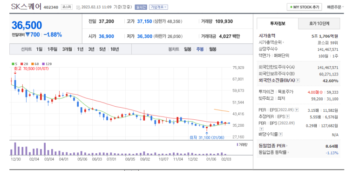Open the 동일업종 PER link
The height and width of the screenshot is (171, 346).
coord(273,146)
